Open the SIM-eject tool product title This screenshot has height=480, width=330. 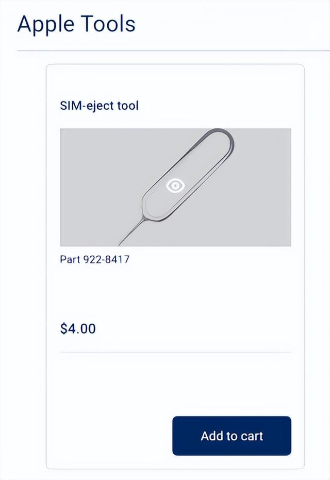(99, 106)
